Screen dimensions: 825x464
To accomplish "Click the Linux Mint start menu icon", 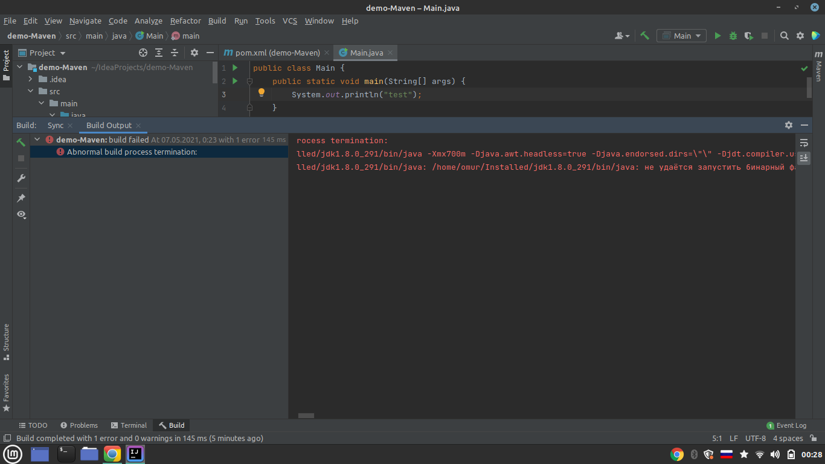I will (13, 454).
